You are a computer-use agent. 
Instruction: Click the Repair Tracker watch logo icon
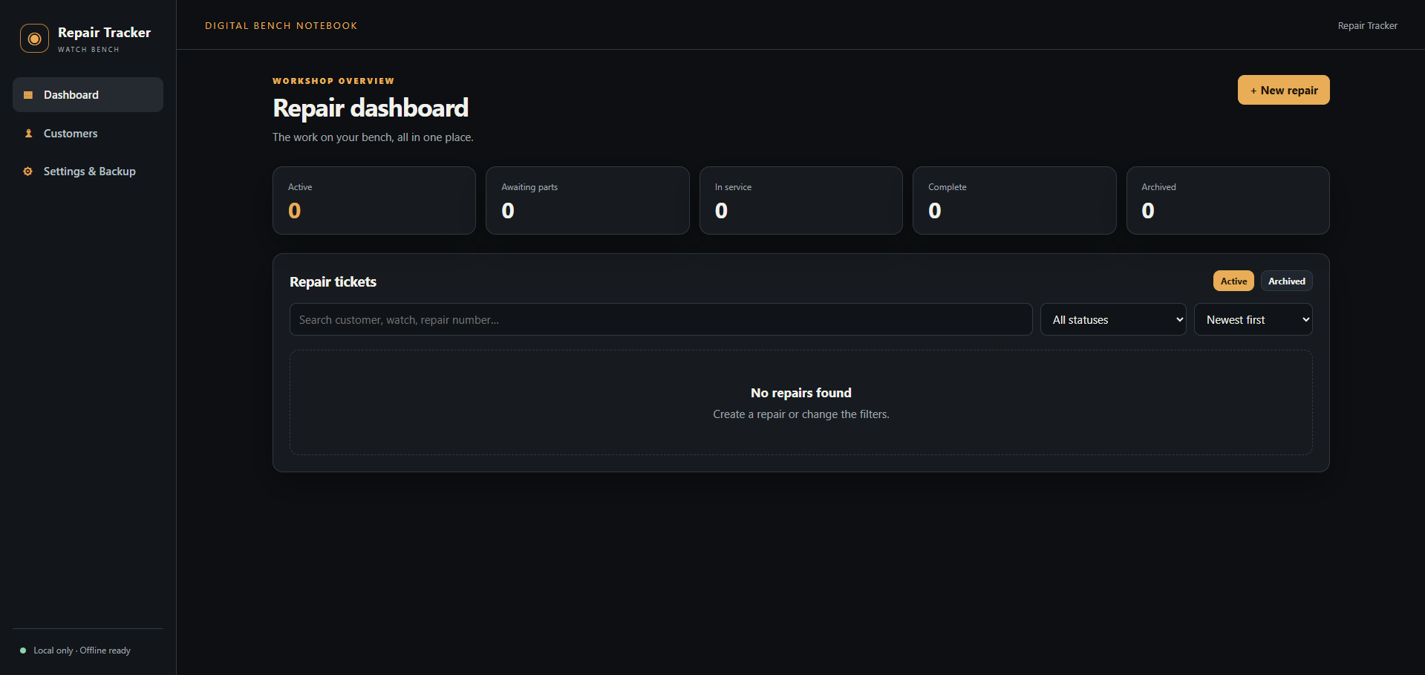[34, 39]
